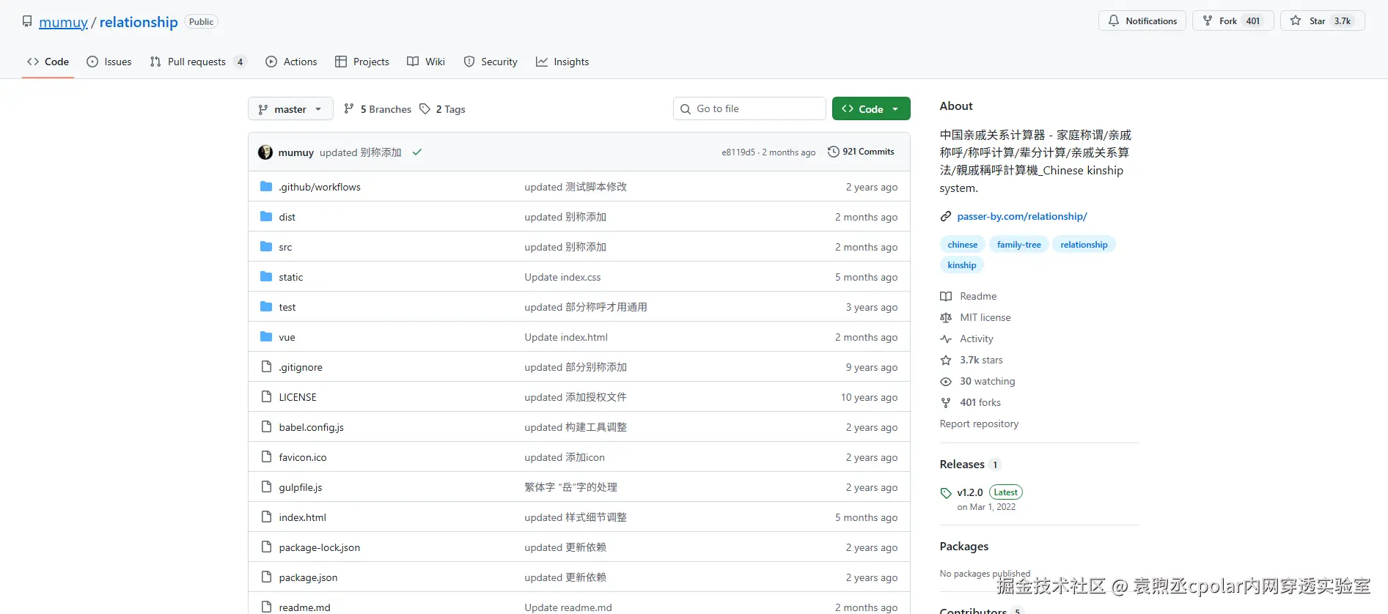Open the commit status green checkmark
The height and width of the screenshot is (614, 1388).
click(417, 152)
